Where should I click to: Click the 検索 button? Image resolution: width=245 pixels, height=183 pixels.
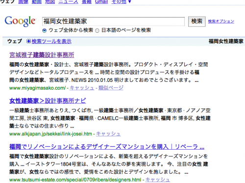coord(197,21)
